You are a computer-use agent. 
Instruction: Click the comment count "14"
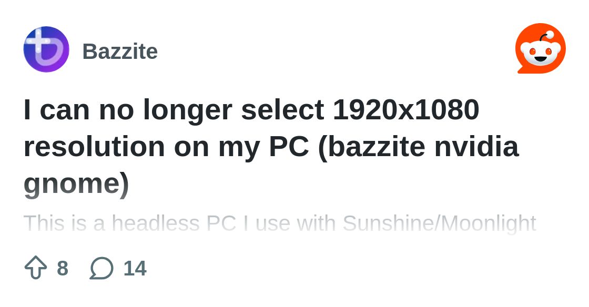(x=135, y=268)
